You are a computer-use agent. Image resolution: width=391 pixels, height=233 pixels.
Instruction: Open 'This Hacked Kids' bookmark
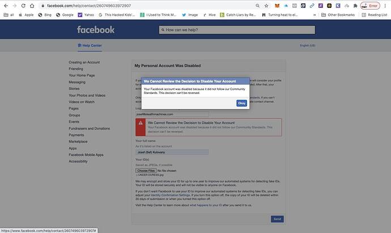click(117, 15)
